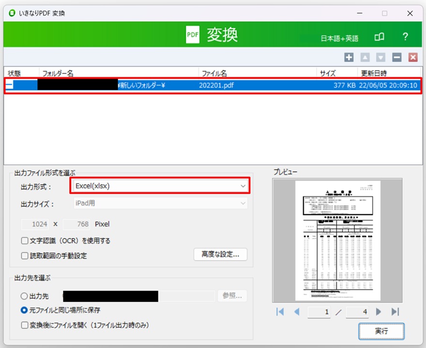
Task: Open the 出力形式 Excel(xlsx) dropdown
Action: coord(160,186)
